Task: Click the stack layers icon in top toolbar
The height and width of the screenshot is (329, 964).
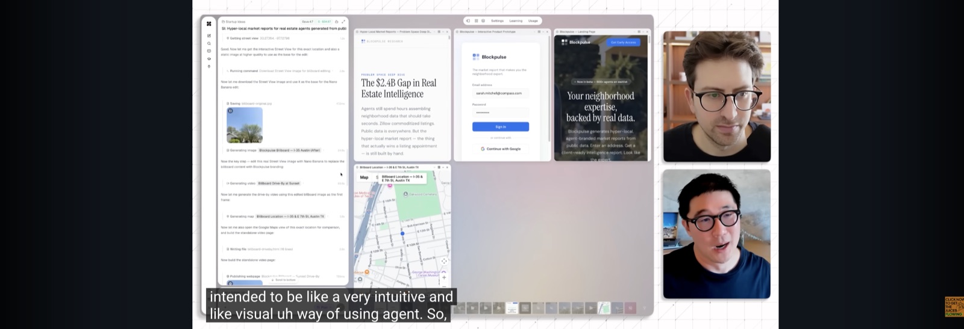Action: click(483, 21)
